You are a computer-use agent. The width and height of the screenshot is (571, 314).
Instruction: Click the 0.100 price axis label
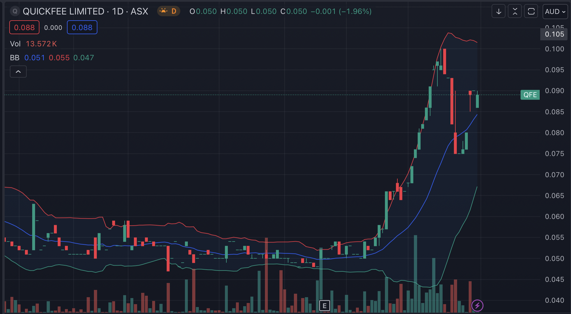click(554, 49)
